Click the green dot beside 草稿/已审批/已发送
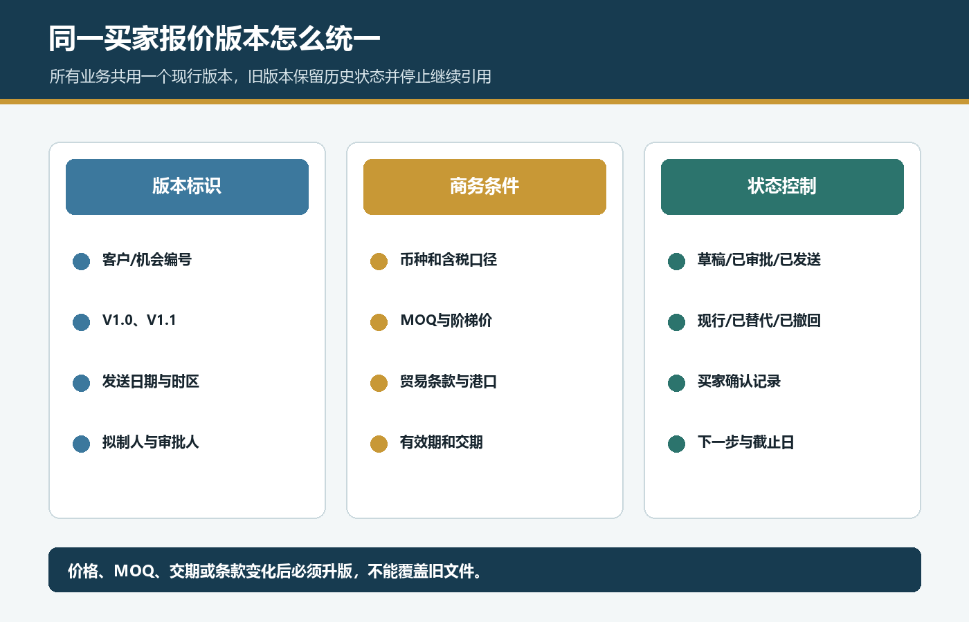Screen dimensions: 969x622 (676, 261)
